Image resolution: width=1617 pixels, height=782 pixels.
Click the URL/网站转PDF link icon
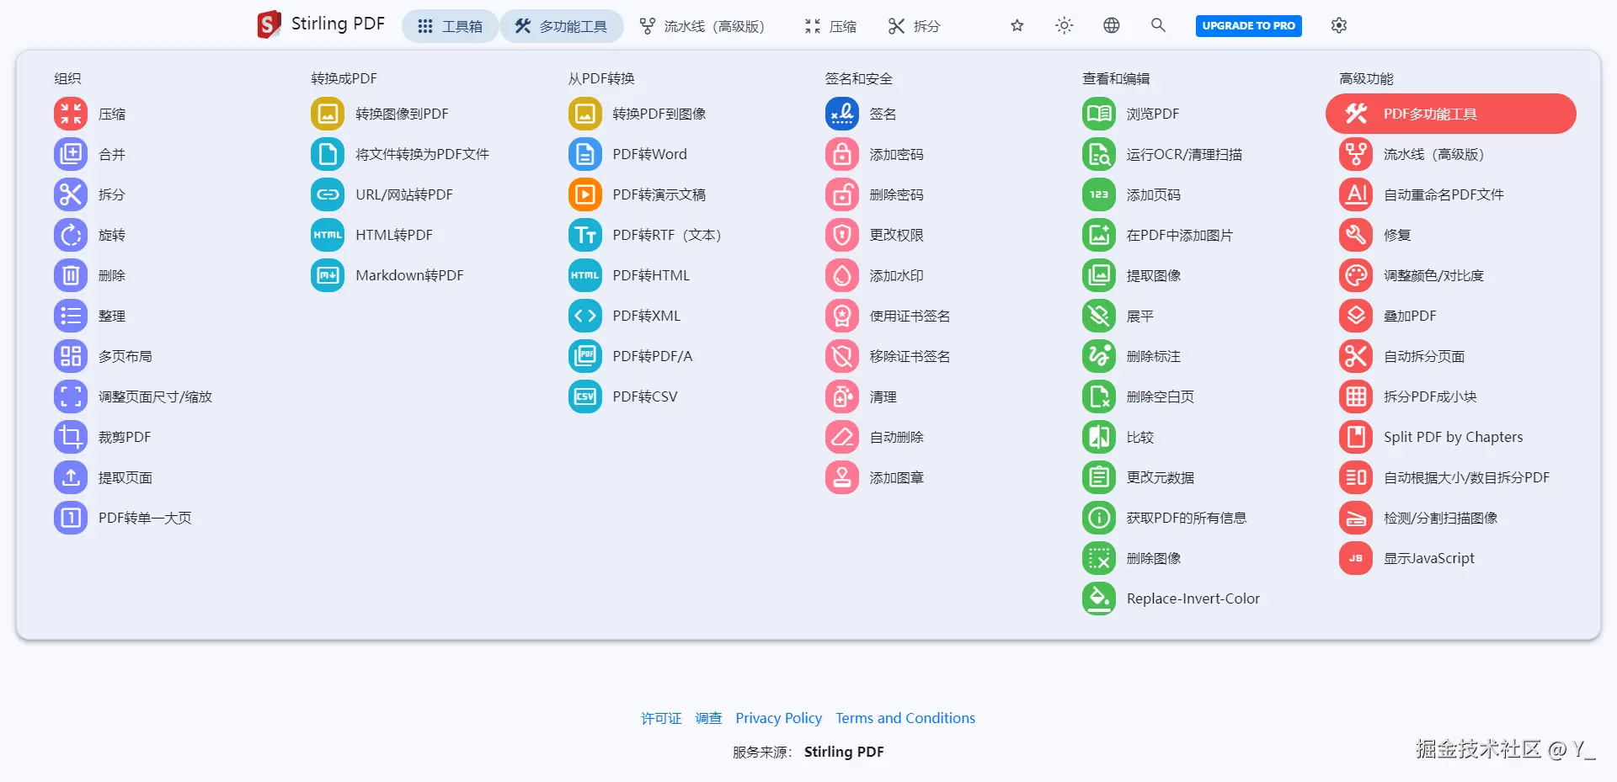pyautogui.click(x=328, y=194)
